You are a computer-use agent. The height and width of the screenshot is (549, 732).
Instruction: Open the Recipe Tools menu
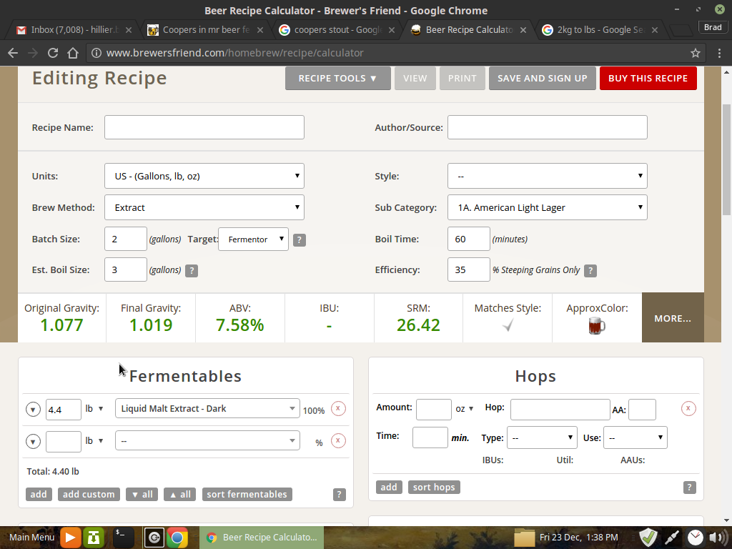tap(338, 78)
